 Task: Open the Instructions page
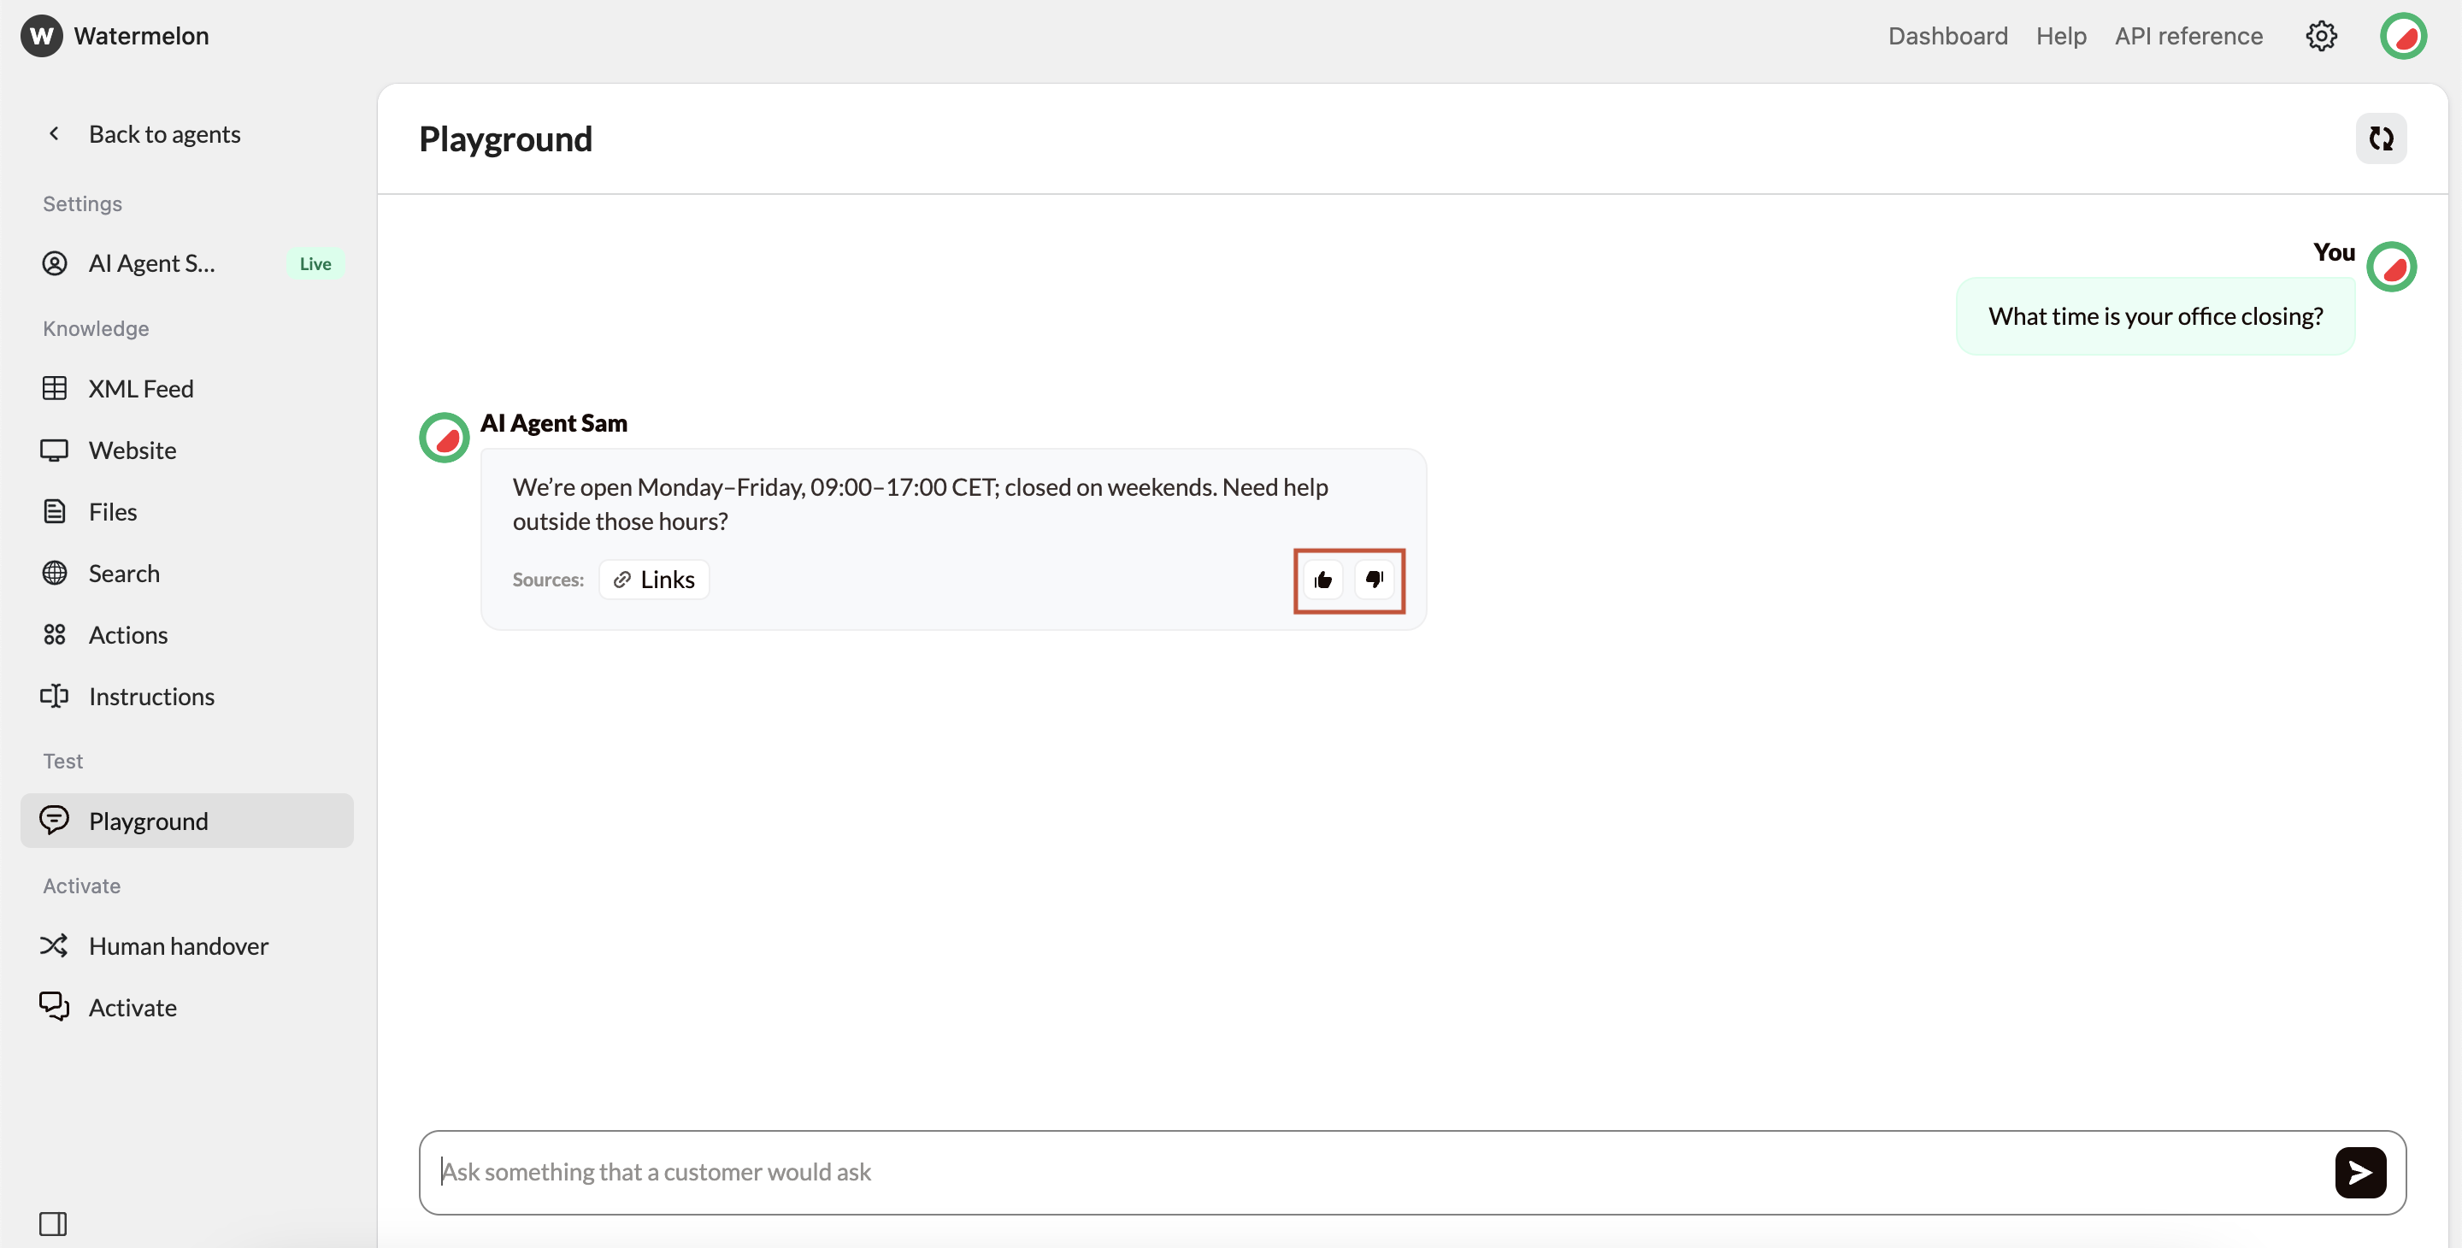coord(151,696)
